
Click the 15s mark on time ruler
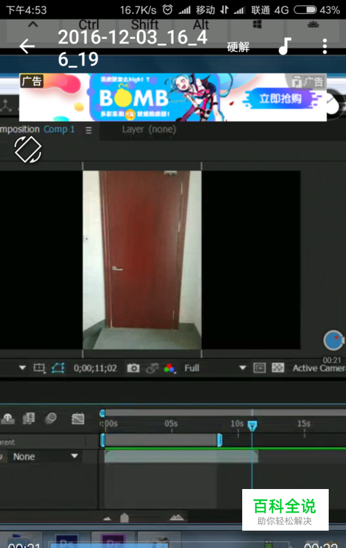304,424
